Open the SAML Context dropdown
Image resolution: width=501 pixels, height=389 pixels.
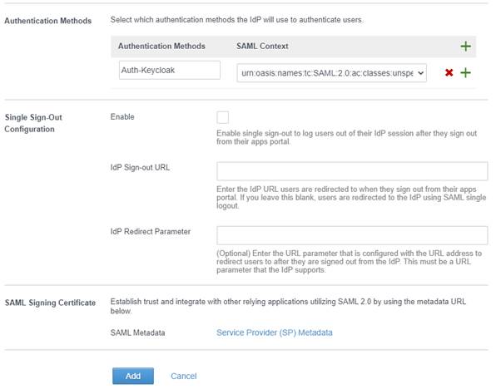[332, 73]
